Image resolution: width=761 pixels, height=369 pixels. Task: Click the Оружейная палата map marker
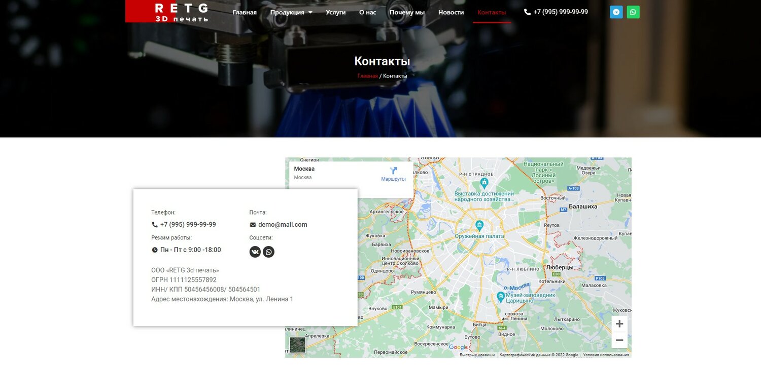(479, 225)
